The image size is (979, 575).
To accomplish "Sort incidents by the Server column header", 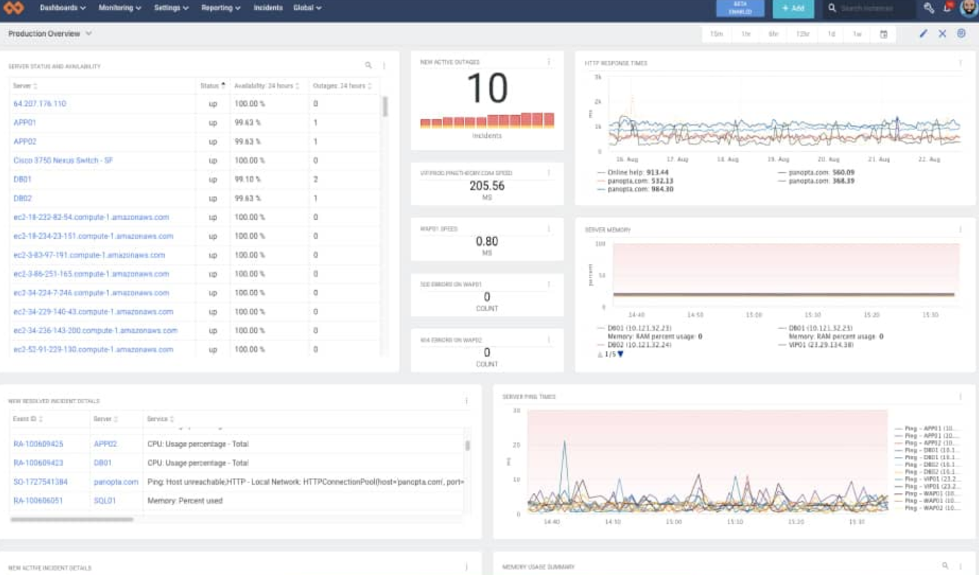I will (105, 419).
